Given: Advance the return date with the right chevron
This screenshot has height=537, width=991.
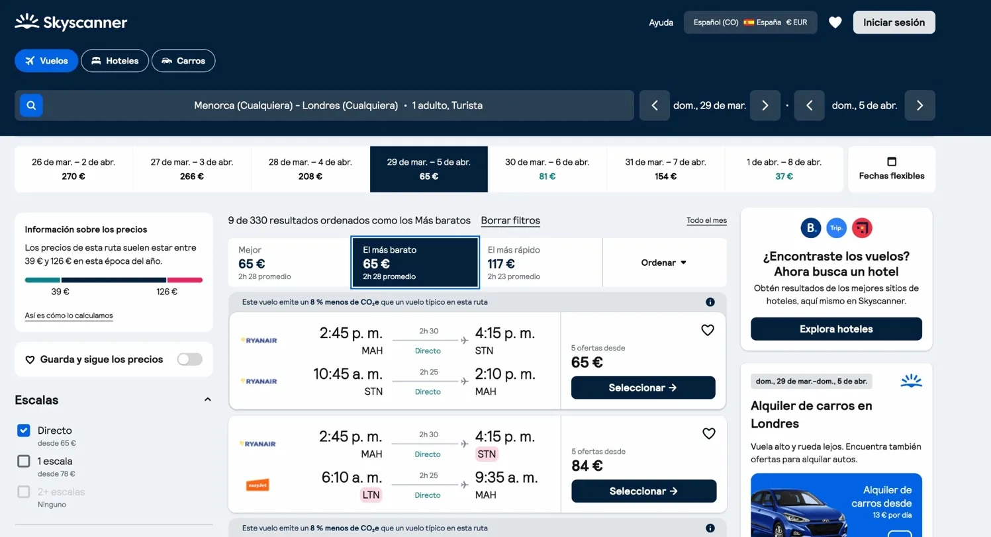Looking at the screenshot, I should pyautogui.click(x=920, y=105).
